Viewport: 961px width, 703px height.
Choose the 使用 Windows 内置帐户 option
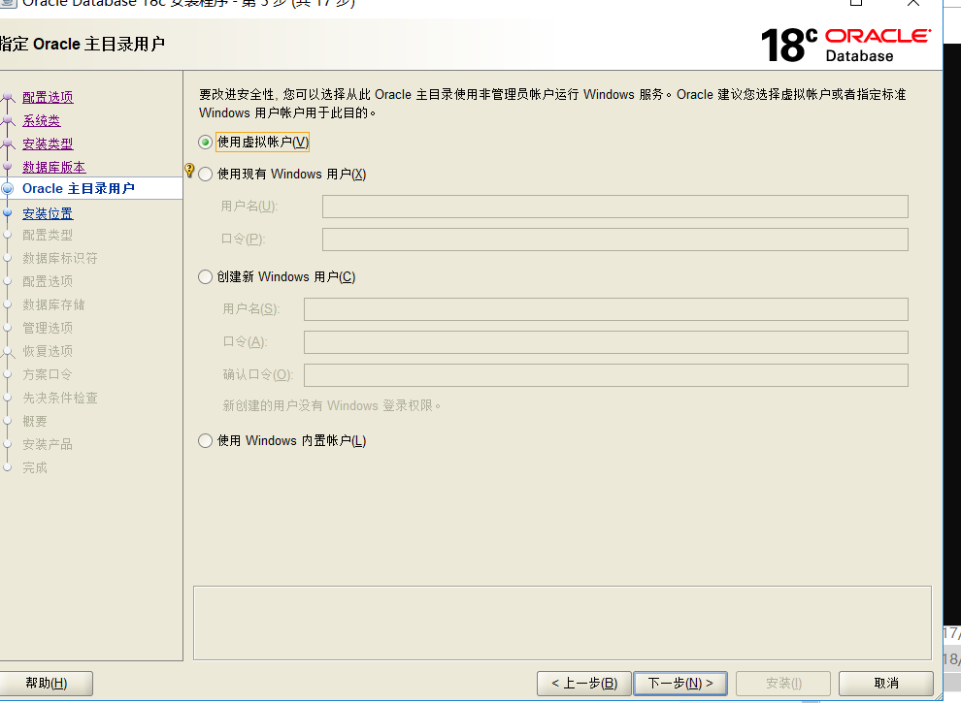coord(205,440)
